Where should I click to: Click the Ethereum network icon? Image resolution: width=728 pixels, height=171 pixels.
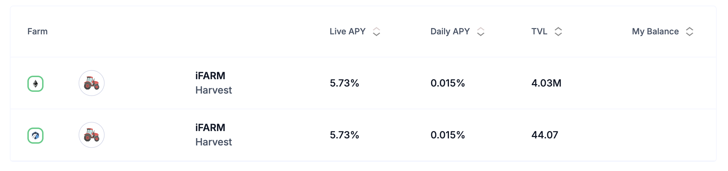(35, 84)
